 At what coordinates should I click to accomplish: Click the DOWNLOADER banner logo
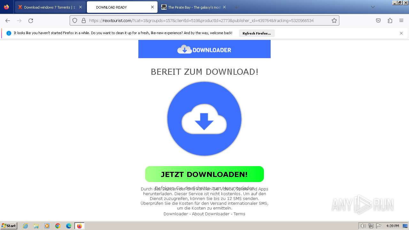[x=204, y=50]
